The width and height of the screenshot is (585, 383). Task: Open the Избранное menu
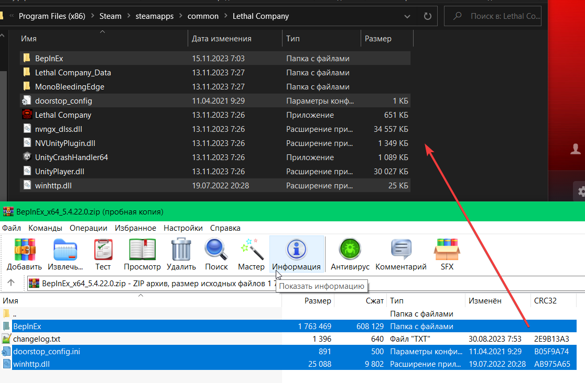coord(135,228)
